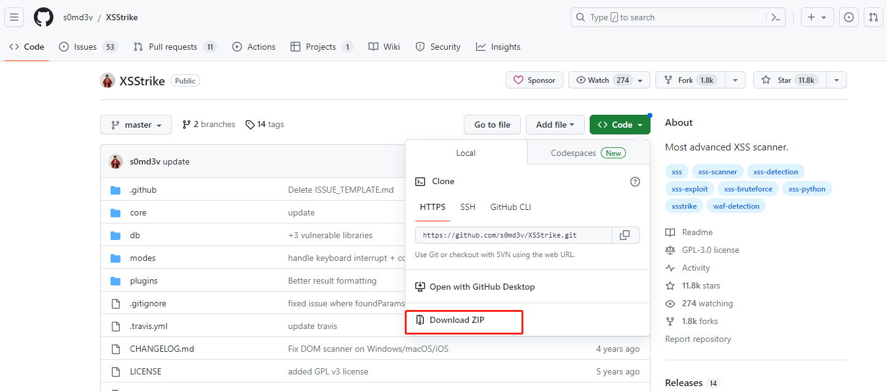Click the plugins folder icon
The height and width of the screenshot is (391, 887).
[115, 281]
